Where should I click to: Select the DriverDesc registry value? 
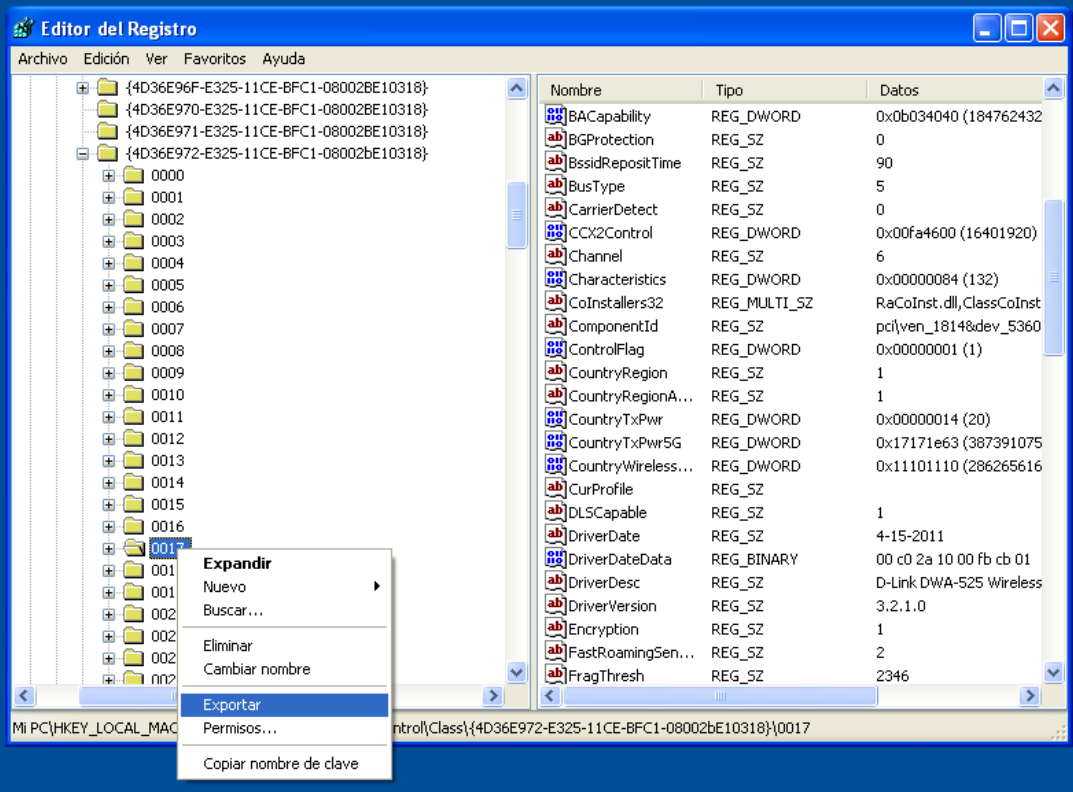[x=603, y=581]
